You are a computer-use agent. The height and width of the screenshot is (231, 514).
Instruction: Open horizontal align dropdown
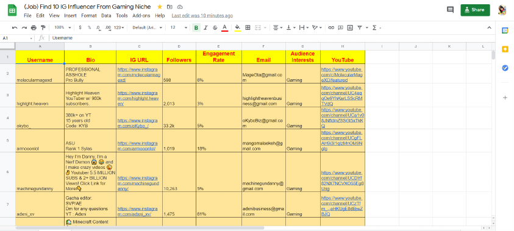(278, 28)
